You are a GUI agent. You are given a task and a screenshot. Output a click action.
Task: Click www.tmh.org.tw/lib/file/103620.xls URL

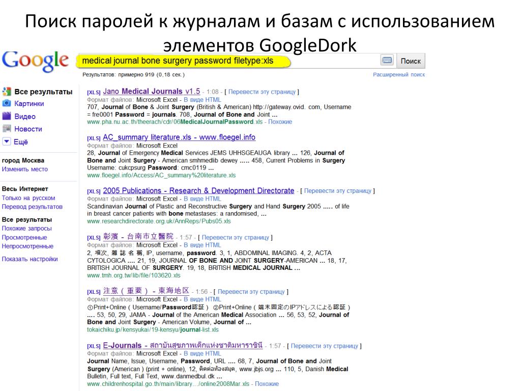(134, 275)
